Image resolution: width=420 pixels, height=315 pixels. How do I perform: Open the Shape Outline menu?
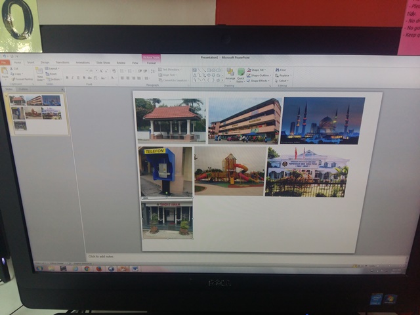(x=258, y=75)
